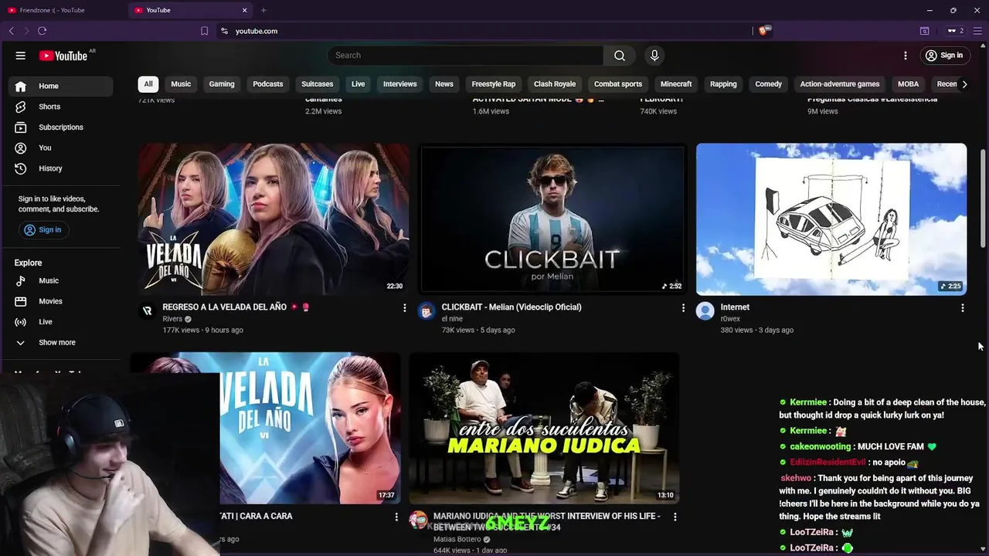Select the Podcasts filter chip
The height and width of the screenshot is (556, 989).
click(268, 84)
